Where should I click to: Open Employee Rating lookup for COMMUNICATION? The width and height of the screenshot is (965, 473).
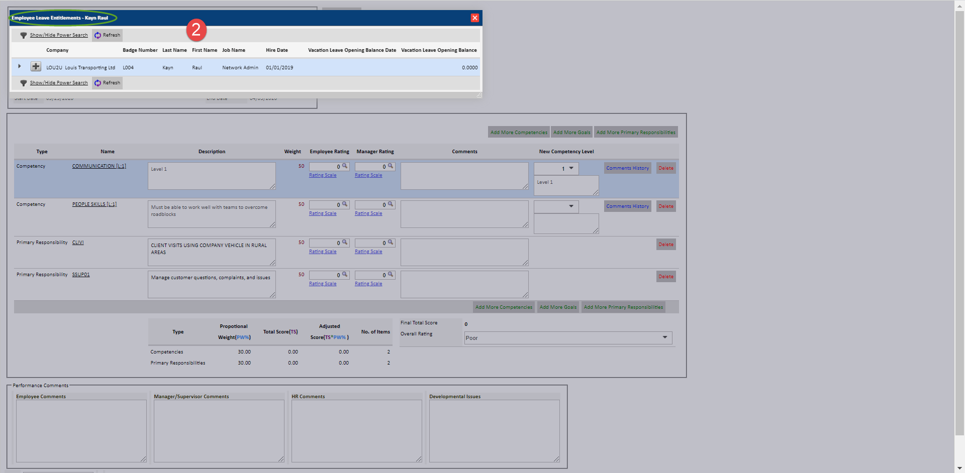click(x=345, y=166)
